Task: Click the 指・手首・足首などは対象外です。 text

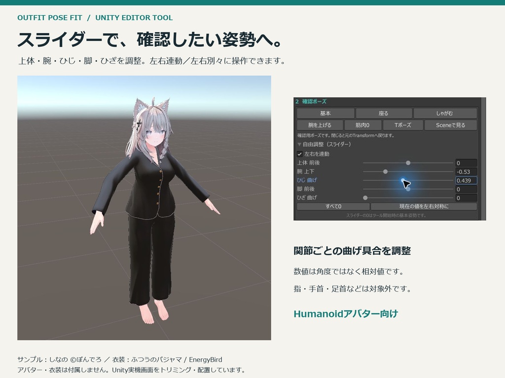Action: pyautogui.click(x=353, y=289)
